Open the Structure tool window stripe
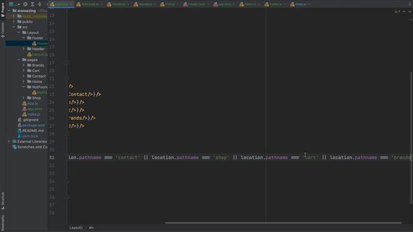Image resolution: width=413 pixels, height=232 pixels. tap(3, 200)
